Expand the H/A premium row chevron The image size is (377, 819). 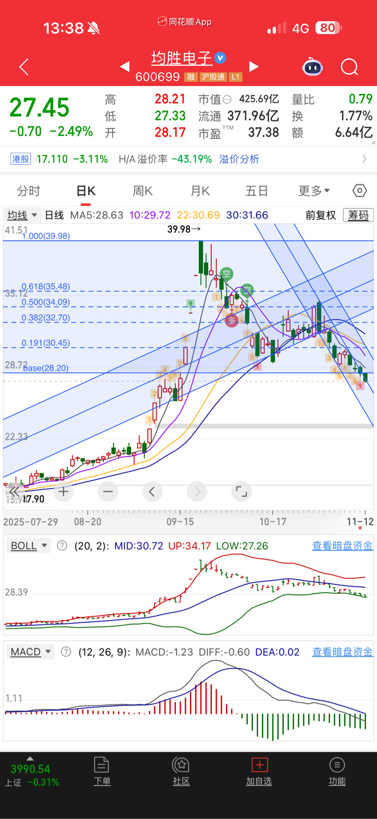pyautogui.click(x=364, y=159)
